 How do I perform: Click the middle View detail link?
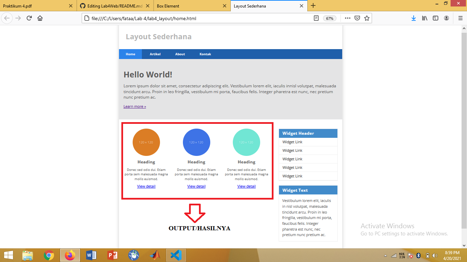click(196, 186)
